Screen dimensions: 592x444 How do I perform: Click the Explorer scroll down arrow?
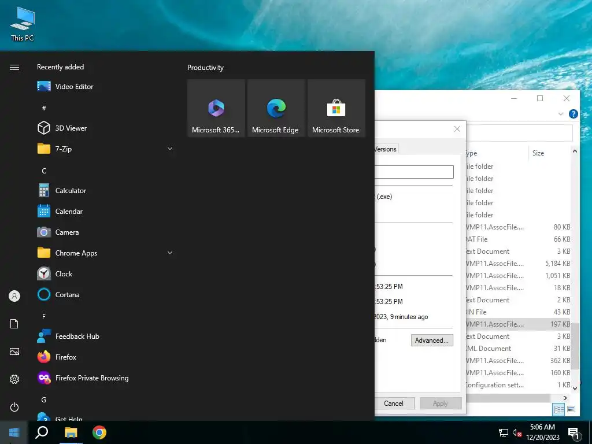[575, 388]
